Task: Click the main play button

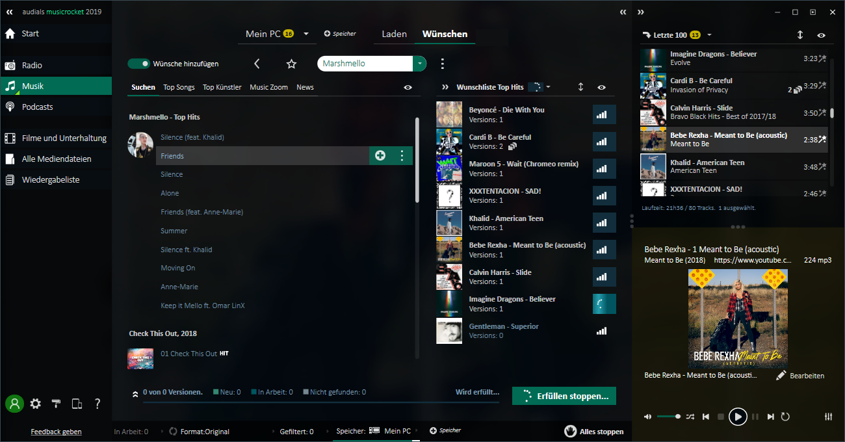Action: click(x=737, y=417)
